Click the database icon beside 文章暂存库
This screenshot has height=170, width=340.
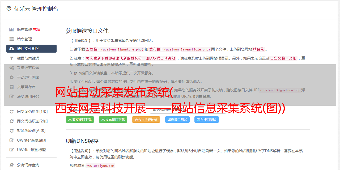point(12,87)
